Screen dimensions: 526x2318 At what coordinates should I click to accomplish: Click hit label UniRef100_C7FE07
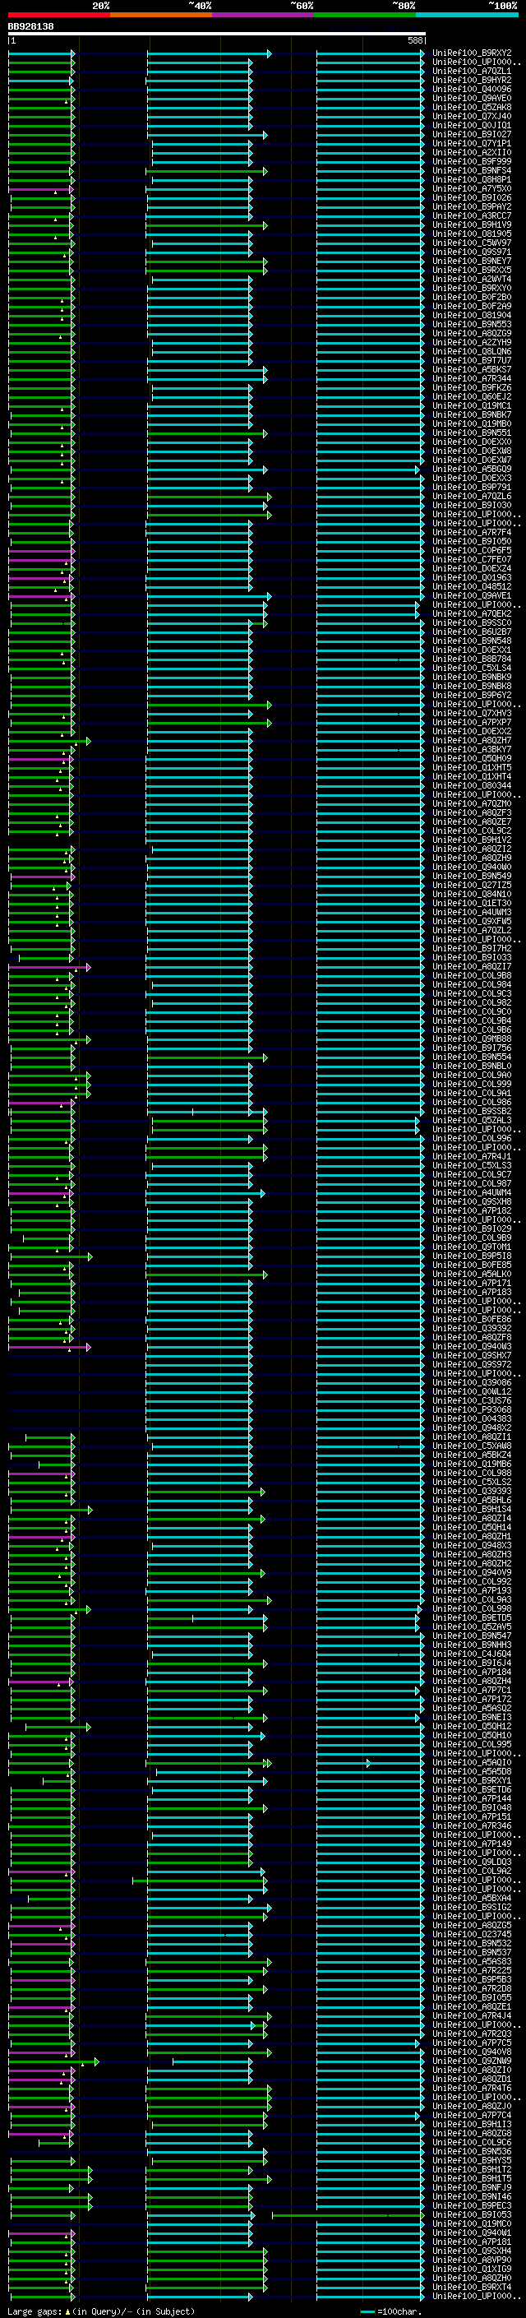click(472, 559)
